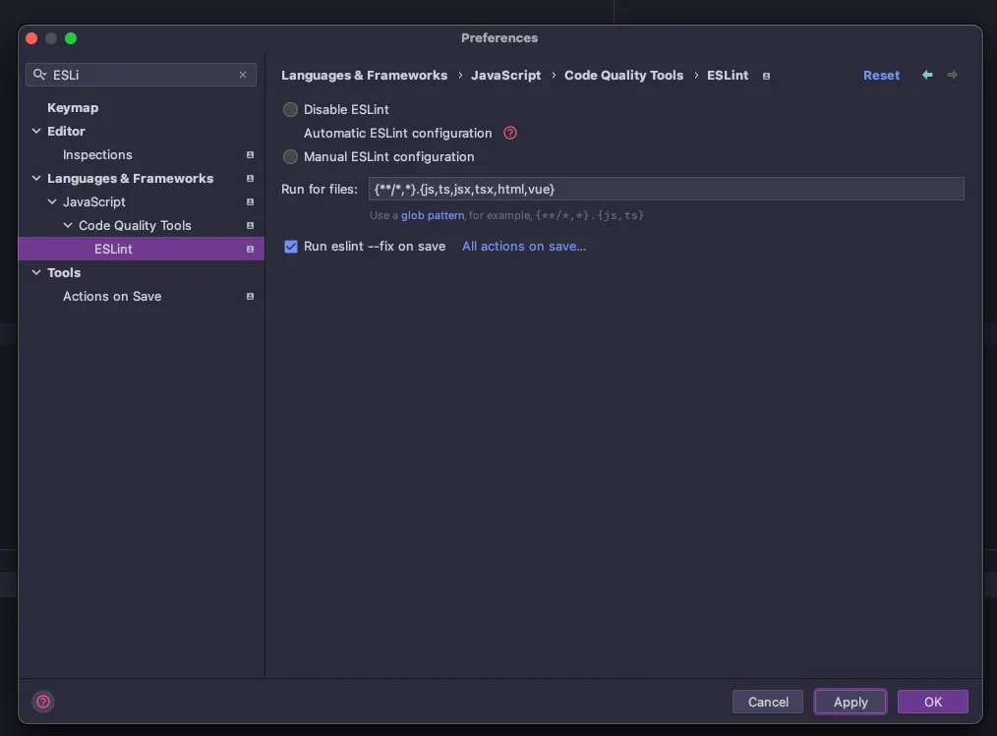This screenshot has width=997, height=736.
Task: Open All actions on save link
Action: (x=524, y=247)
